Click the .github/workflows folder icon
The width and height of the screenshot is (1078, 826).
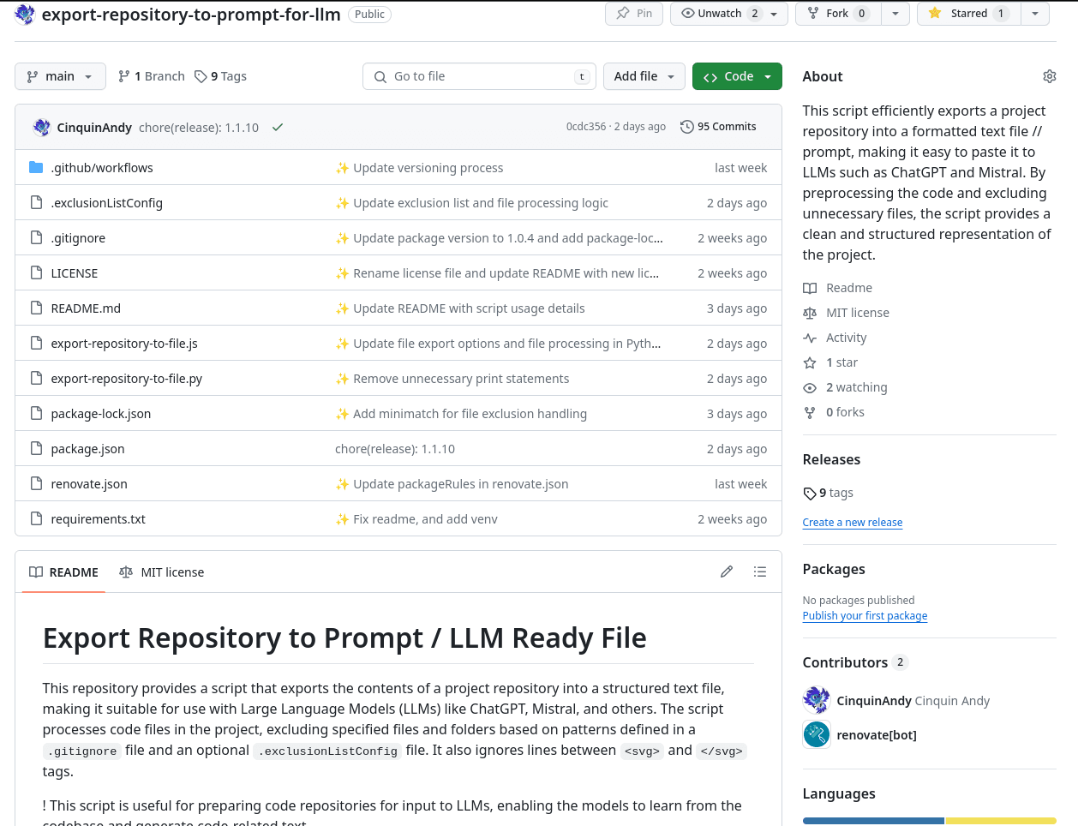click(x=36, y=168)
